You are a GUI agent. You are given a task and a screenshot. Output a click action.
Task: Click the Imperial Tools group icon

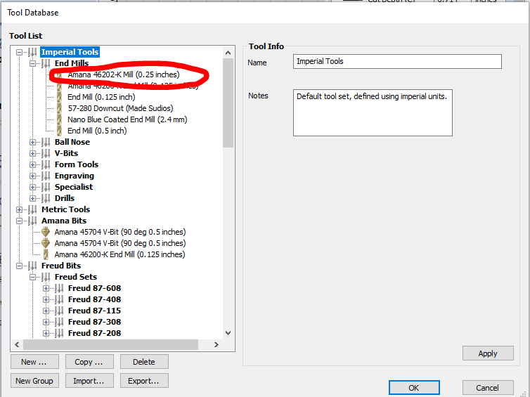click(32, 52)
